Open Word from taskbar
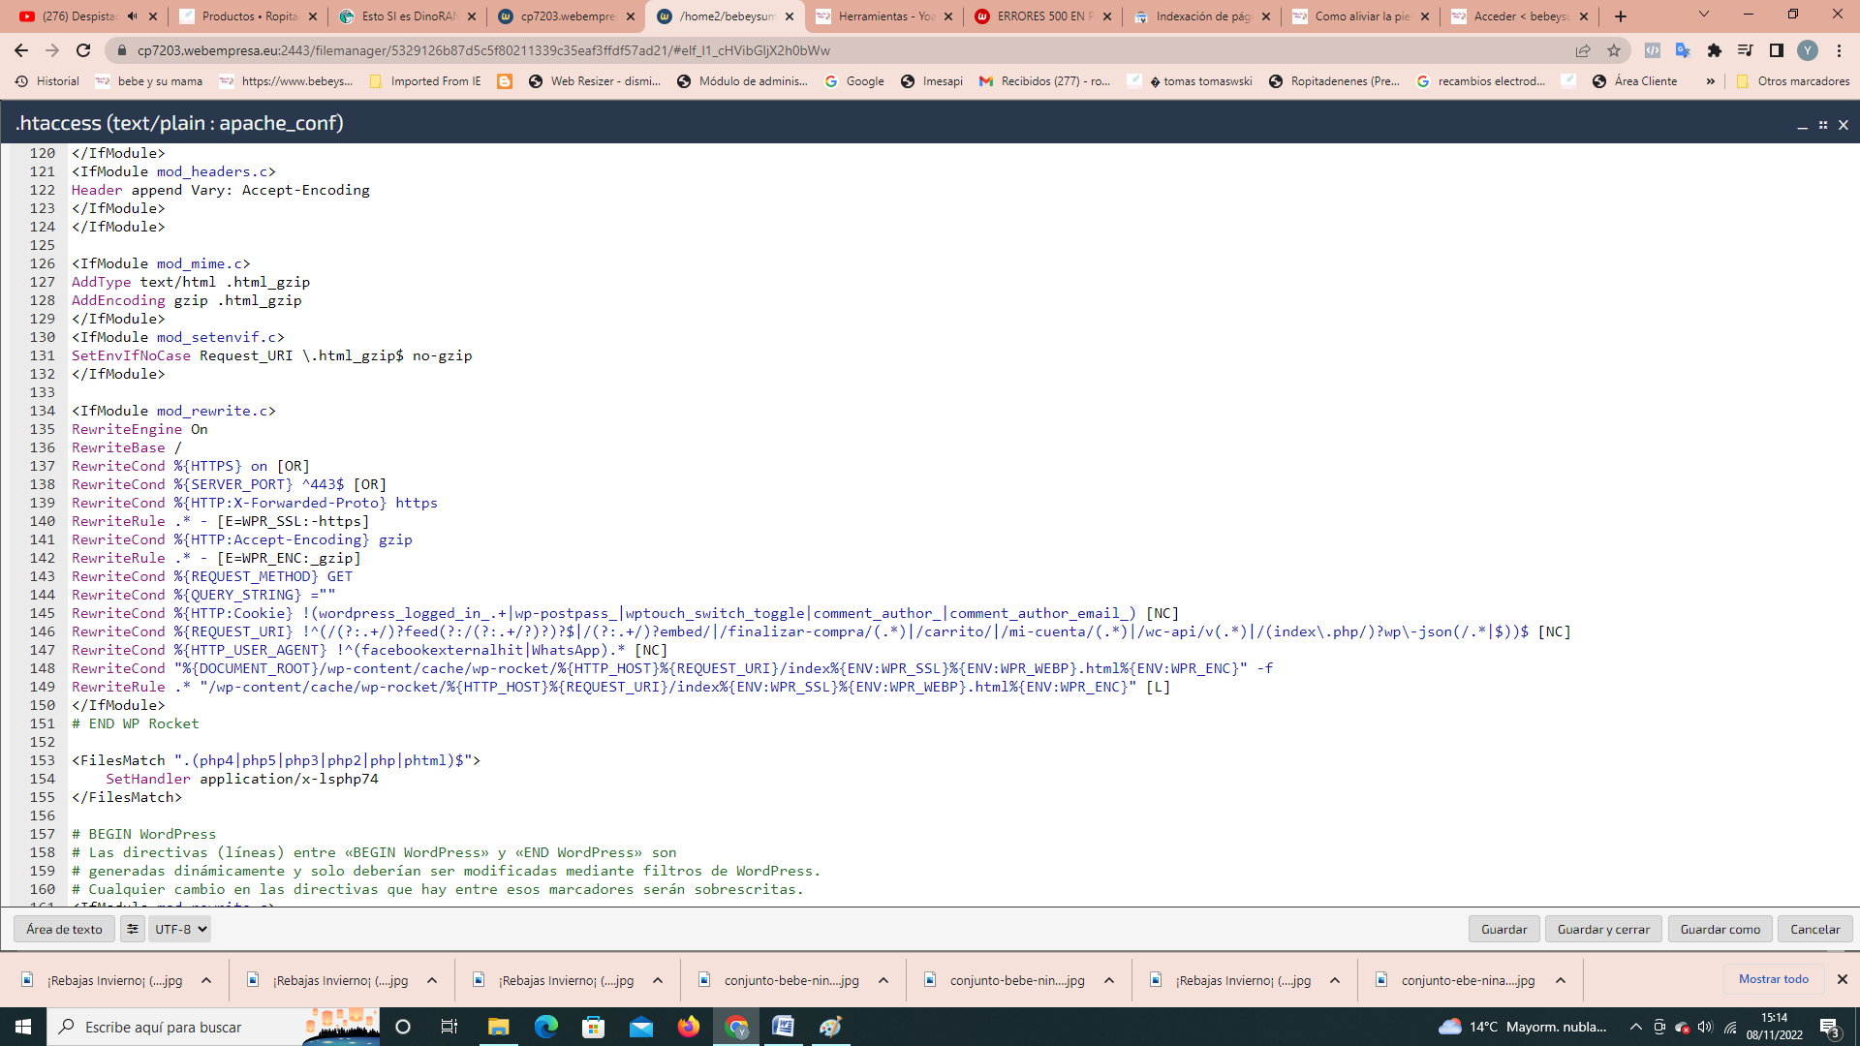1860x1046 pixels. tap(783, 1027)
